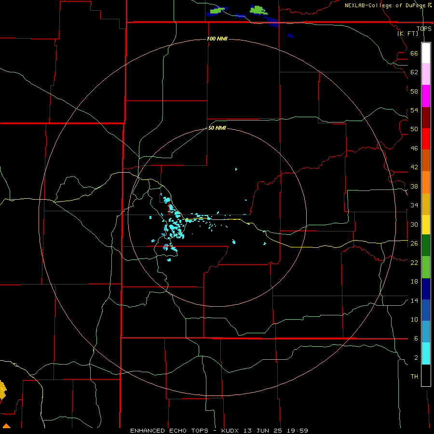Click the 50 legend value label
The width and height of the screenshot is (434, 434).
coord(414,129)
